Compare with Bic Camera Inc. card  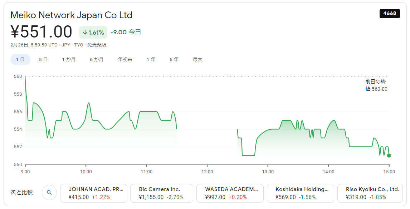(162, 193)
